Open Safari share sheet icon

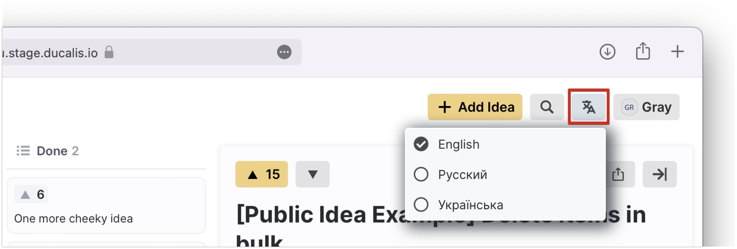(643, 51)
